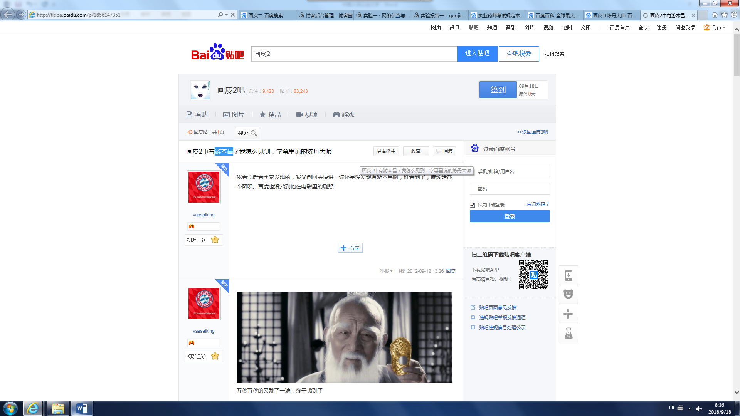Viewport: 740px width, 416px height.
Task: Click the IE home icon
Action: point(715,15)
